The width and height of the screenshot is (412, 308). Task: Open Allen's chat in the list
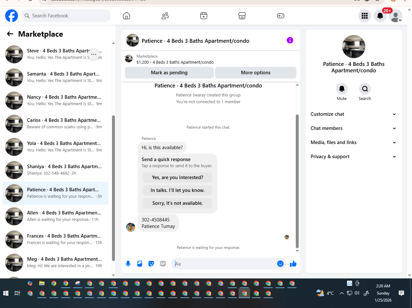(x=55, y=216)
